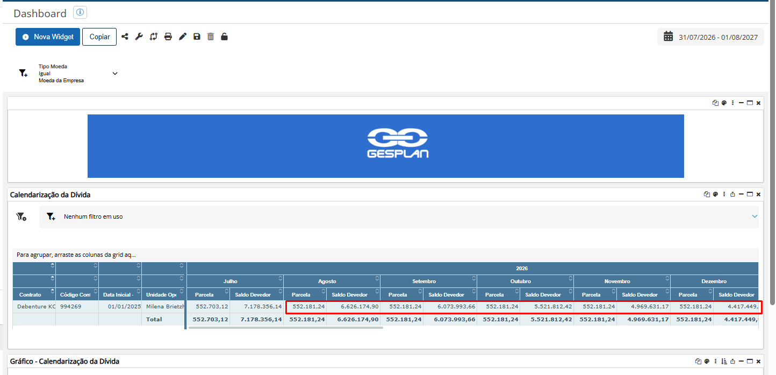The height and width of the screenshot is (375, 776).
Task: Duplicate the Gesplan banner widget
Action: 715,103
